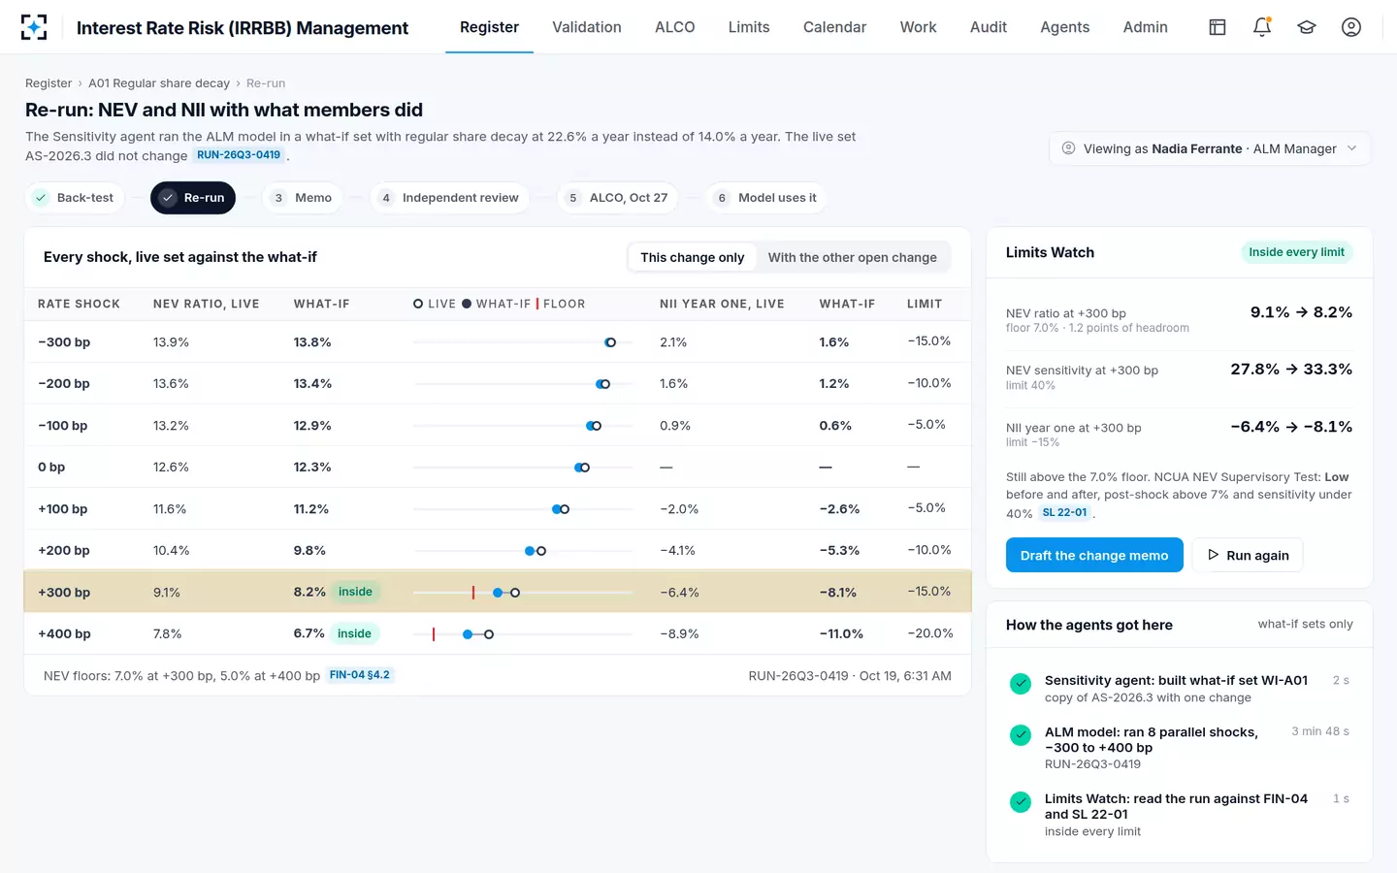Go to the Validation tab
Screen dimensions: 1397x873
click(x=587, y=27)
